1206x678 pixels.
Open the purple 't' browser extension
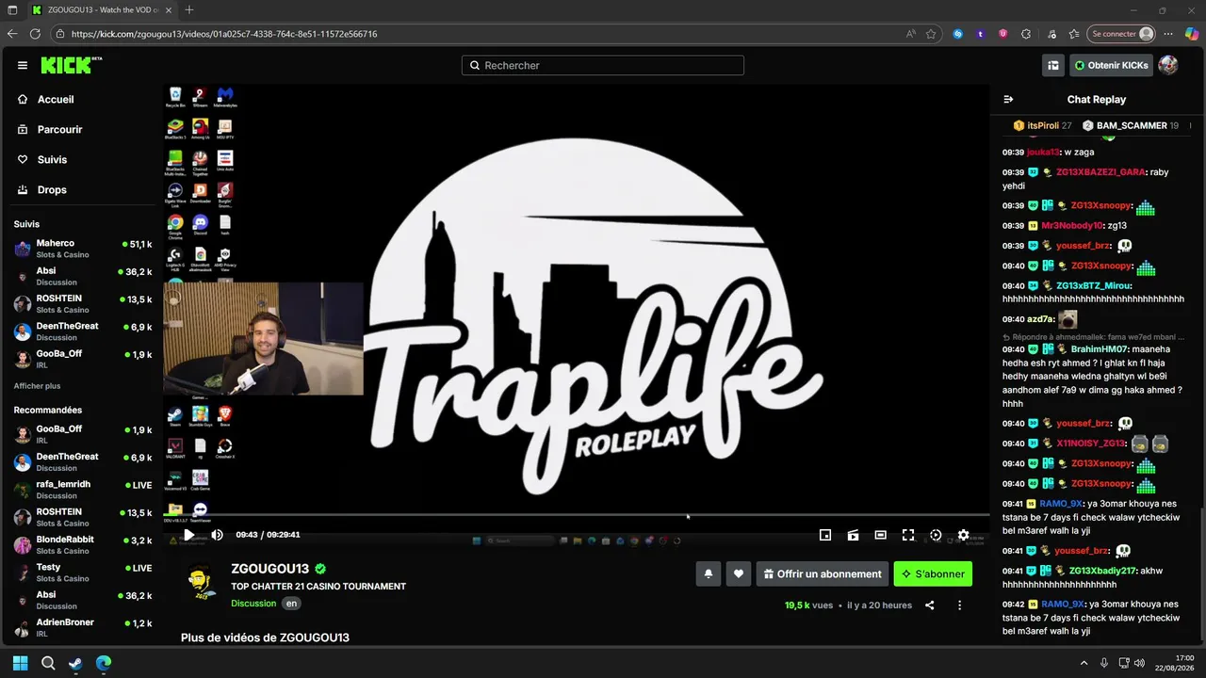tap(981, 33)
